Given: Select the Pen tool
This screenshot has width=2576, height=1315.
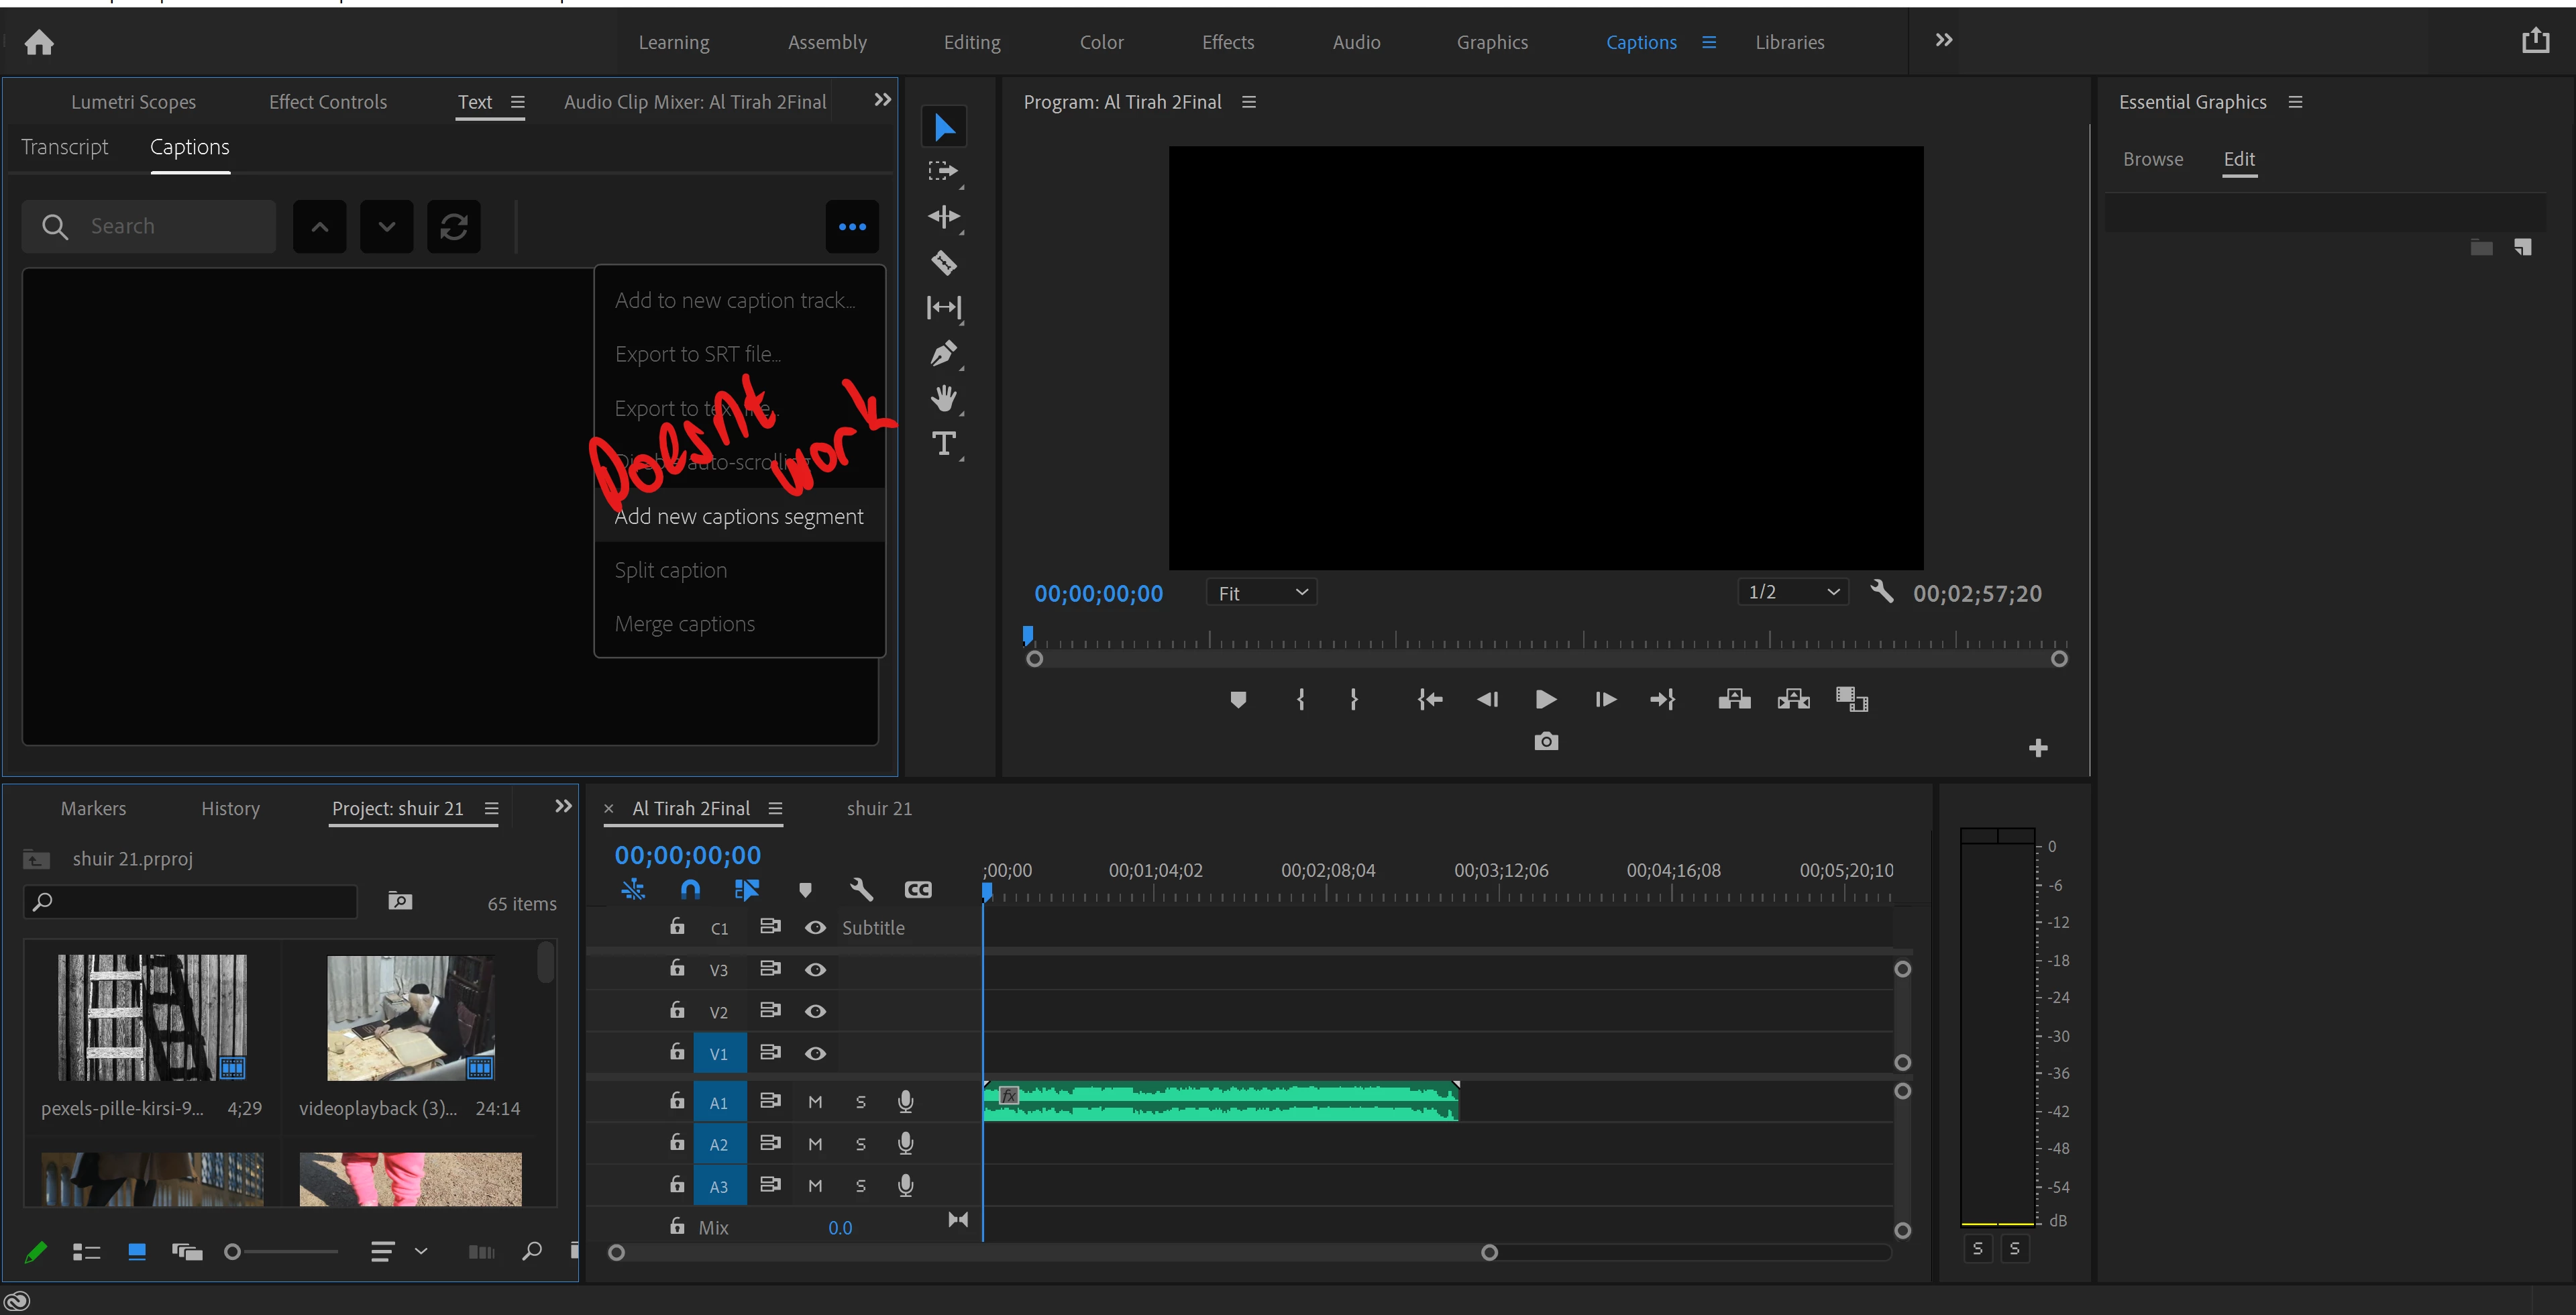Looking at the screenshot, I should pos(943,353).
